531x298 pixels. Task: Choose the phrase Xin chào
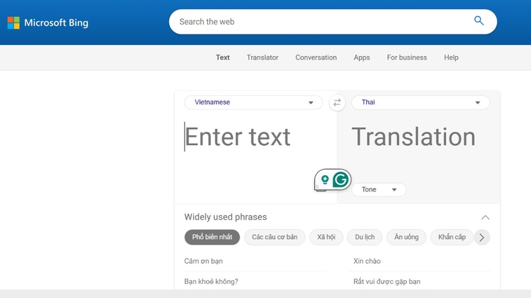pyautogui.click(x=367, y=261)
